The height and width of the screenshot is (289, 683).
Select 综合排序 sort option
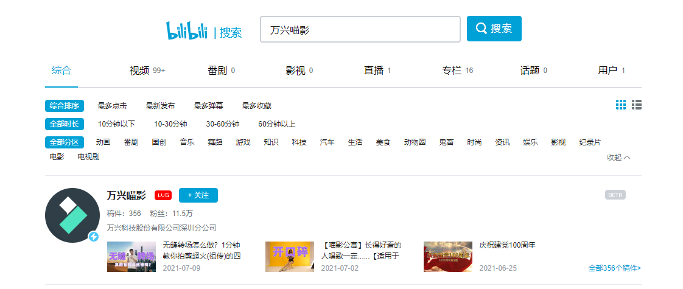click(65, 105)
